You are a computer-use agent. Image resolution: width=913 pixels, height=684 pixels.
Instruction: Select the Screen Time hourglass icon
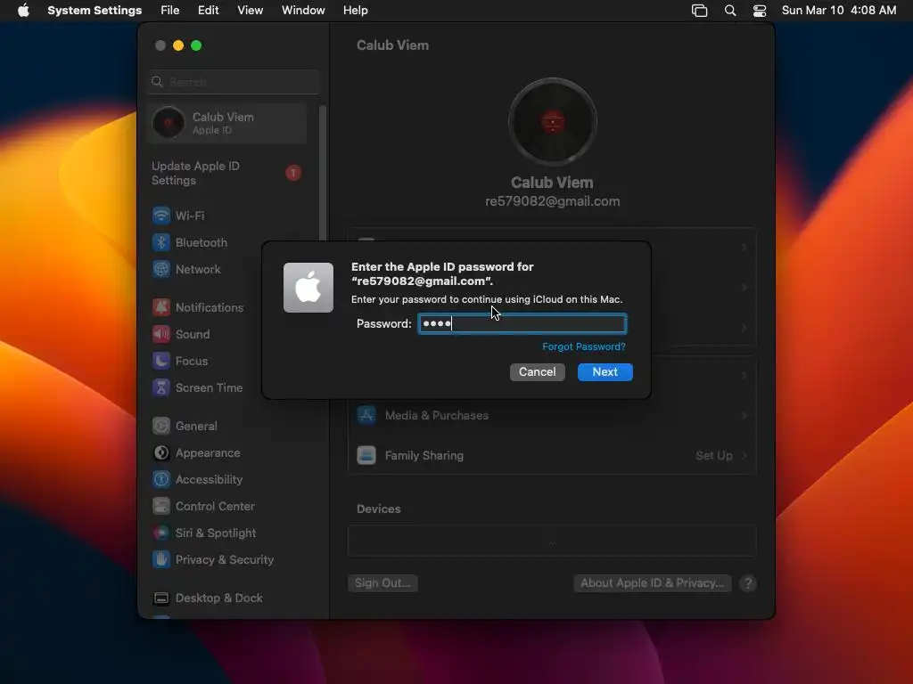[161, 387]
